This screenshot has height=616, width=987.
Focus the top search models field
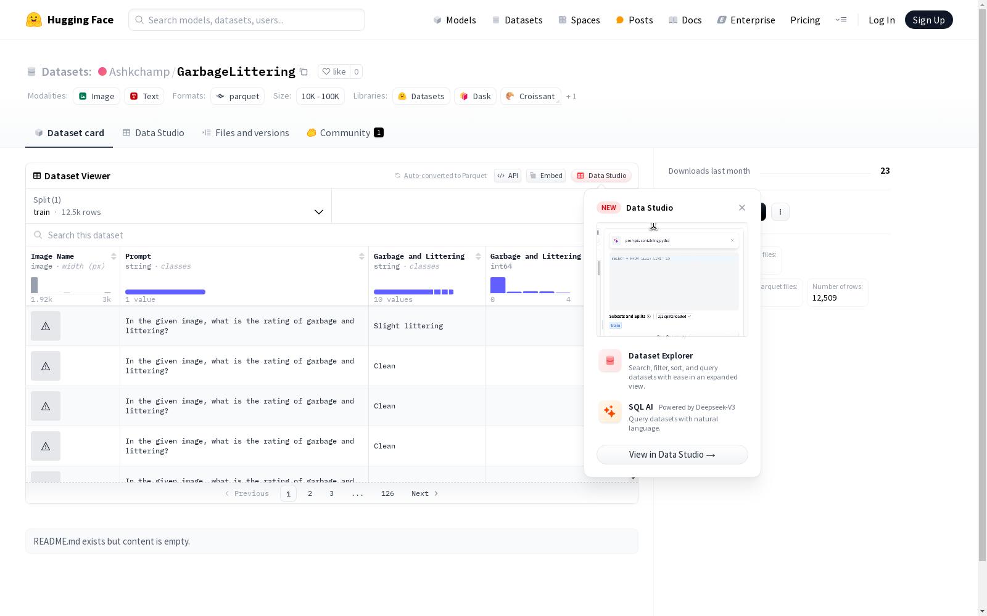[x=247, y=20]
